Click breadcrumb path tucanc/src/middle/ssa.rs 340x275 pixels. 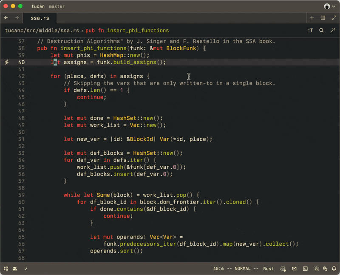click(x=42, y=30)
